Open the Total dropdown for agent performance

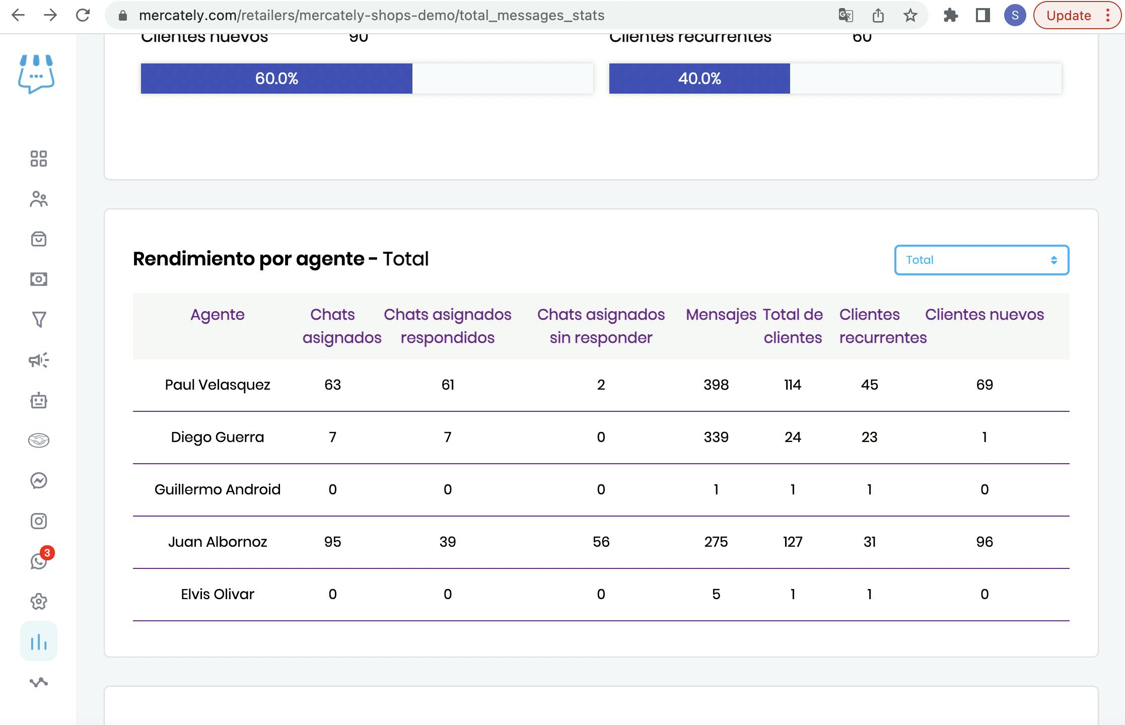pyautogui.click(x=981, y=260)
